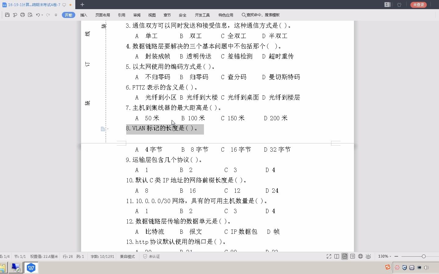439x274 pixels.
Task: Click the 未认证 shield status item
Action: click(x=152, y=257)
